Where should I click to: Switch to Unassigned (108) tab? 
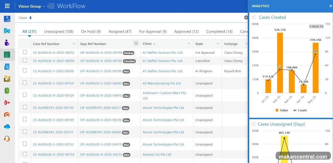[59, 32]
